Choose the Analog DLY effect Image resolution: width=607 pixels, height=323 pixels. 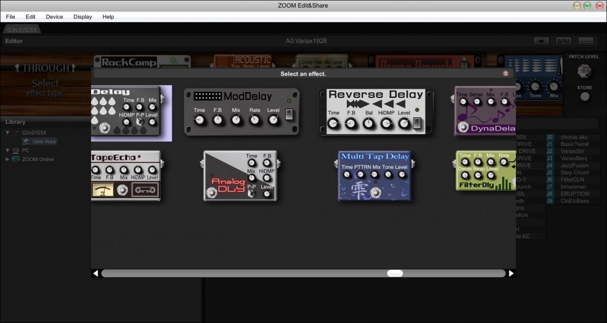[240, 176]
